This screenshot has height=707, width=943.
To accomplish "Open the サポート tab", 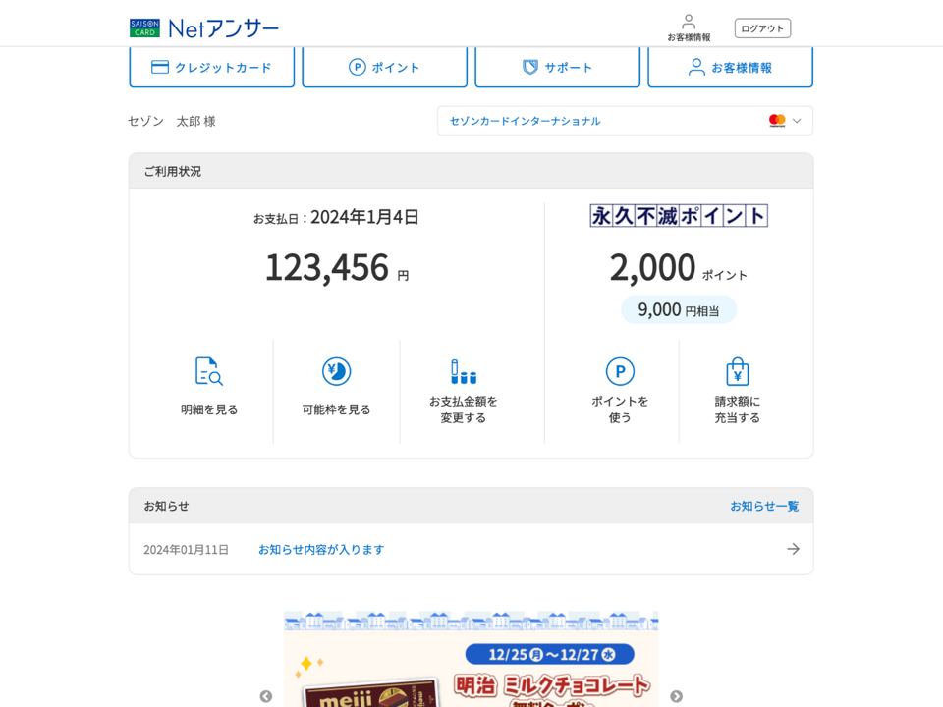I will click(557, 67).
